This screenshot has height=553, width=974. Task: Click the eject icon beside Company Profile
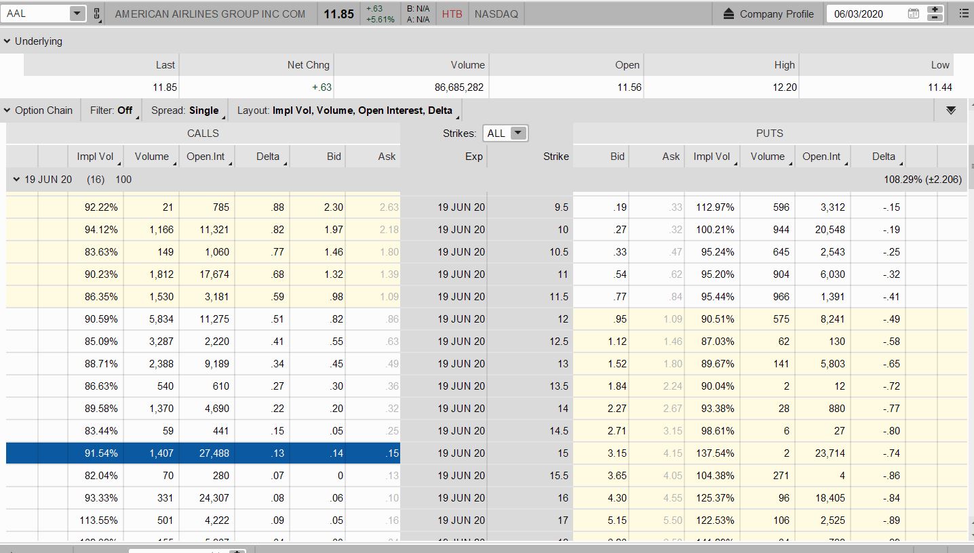point(728,14)
